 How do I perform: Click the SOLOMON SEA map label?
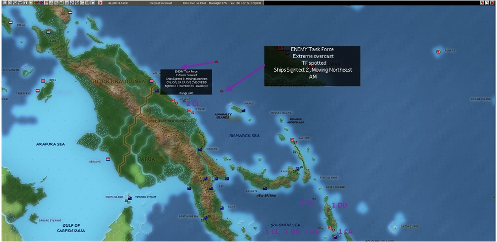tap(285, 225)
